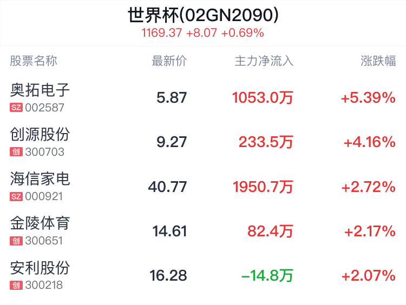Sort by 主力净流入 column header
406x305 pixels.
(264, 61)
